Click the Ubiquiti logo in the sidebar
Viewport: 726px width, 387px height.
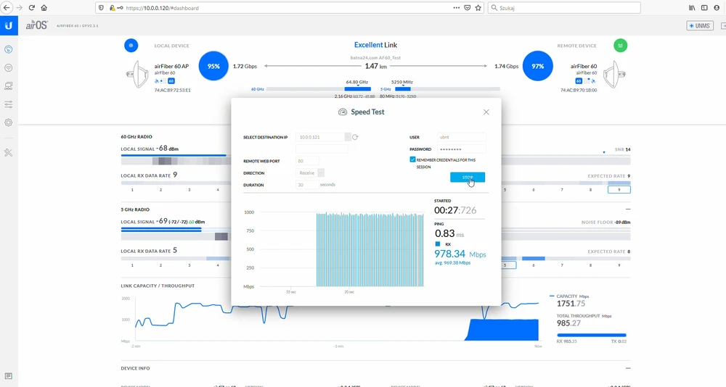[9, 26]
